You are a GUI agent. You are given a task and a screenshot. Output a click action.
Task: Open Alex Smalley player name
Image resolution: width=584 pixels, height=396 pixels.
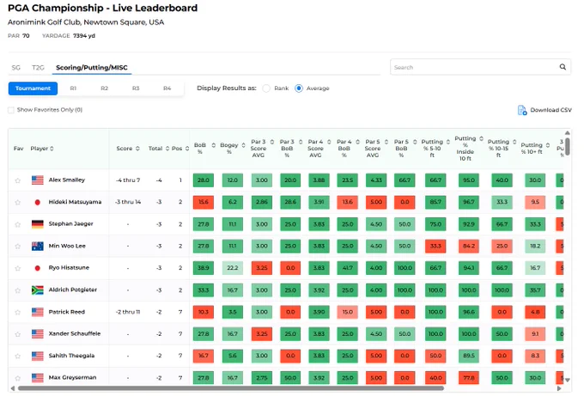[x=67, y=180]
